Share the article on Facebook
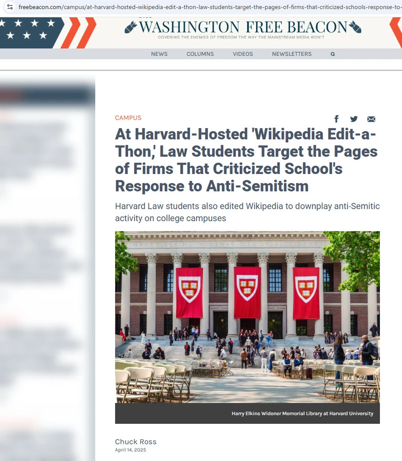 pos(337,119)
